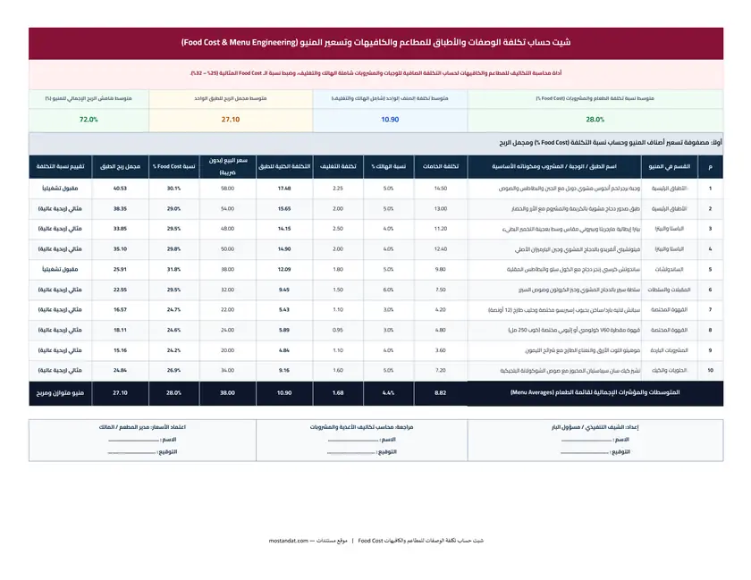The width and height of the screenshot is (751, 580).
Task: Select the 27.10 value in the yellow summary card
Action: click(x=231, y=120)
